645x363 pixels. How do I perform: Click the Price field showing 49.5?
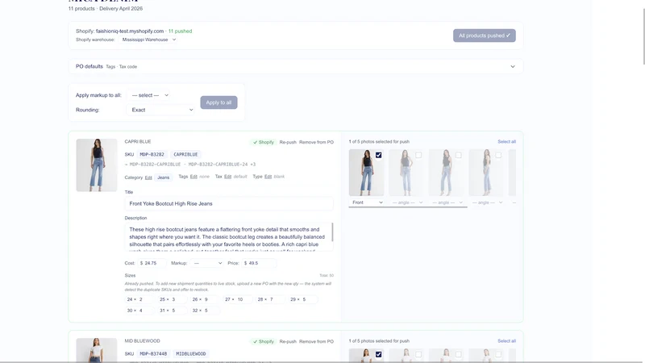click(x=259, y=263)
